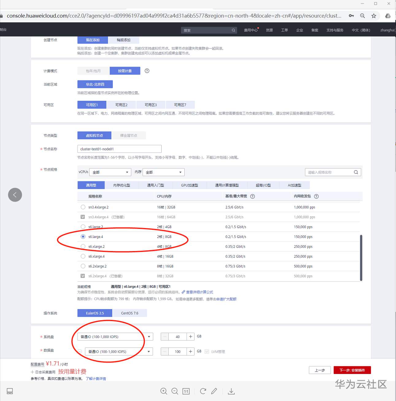396x401 pixels.
Task: Show help for 基准/最大带宽 column
Action: coord(252,196)
